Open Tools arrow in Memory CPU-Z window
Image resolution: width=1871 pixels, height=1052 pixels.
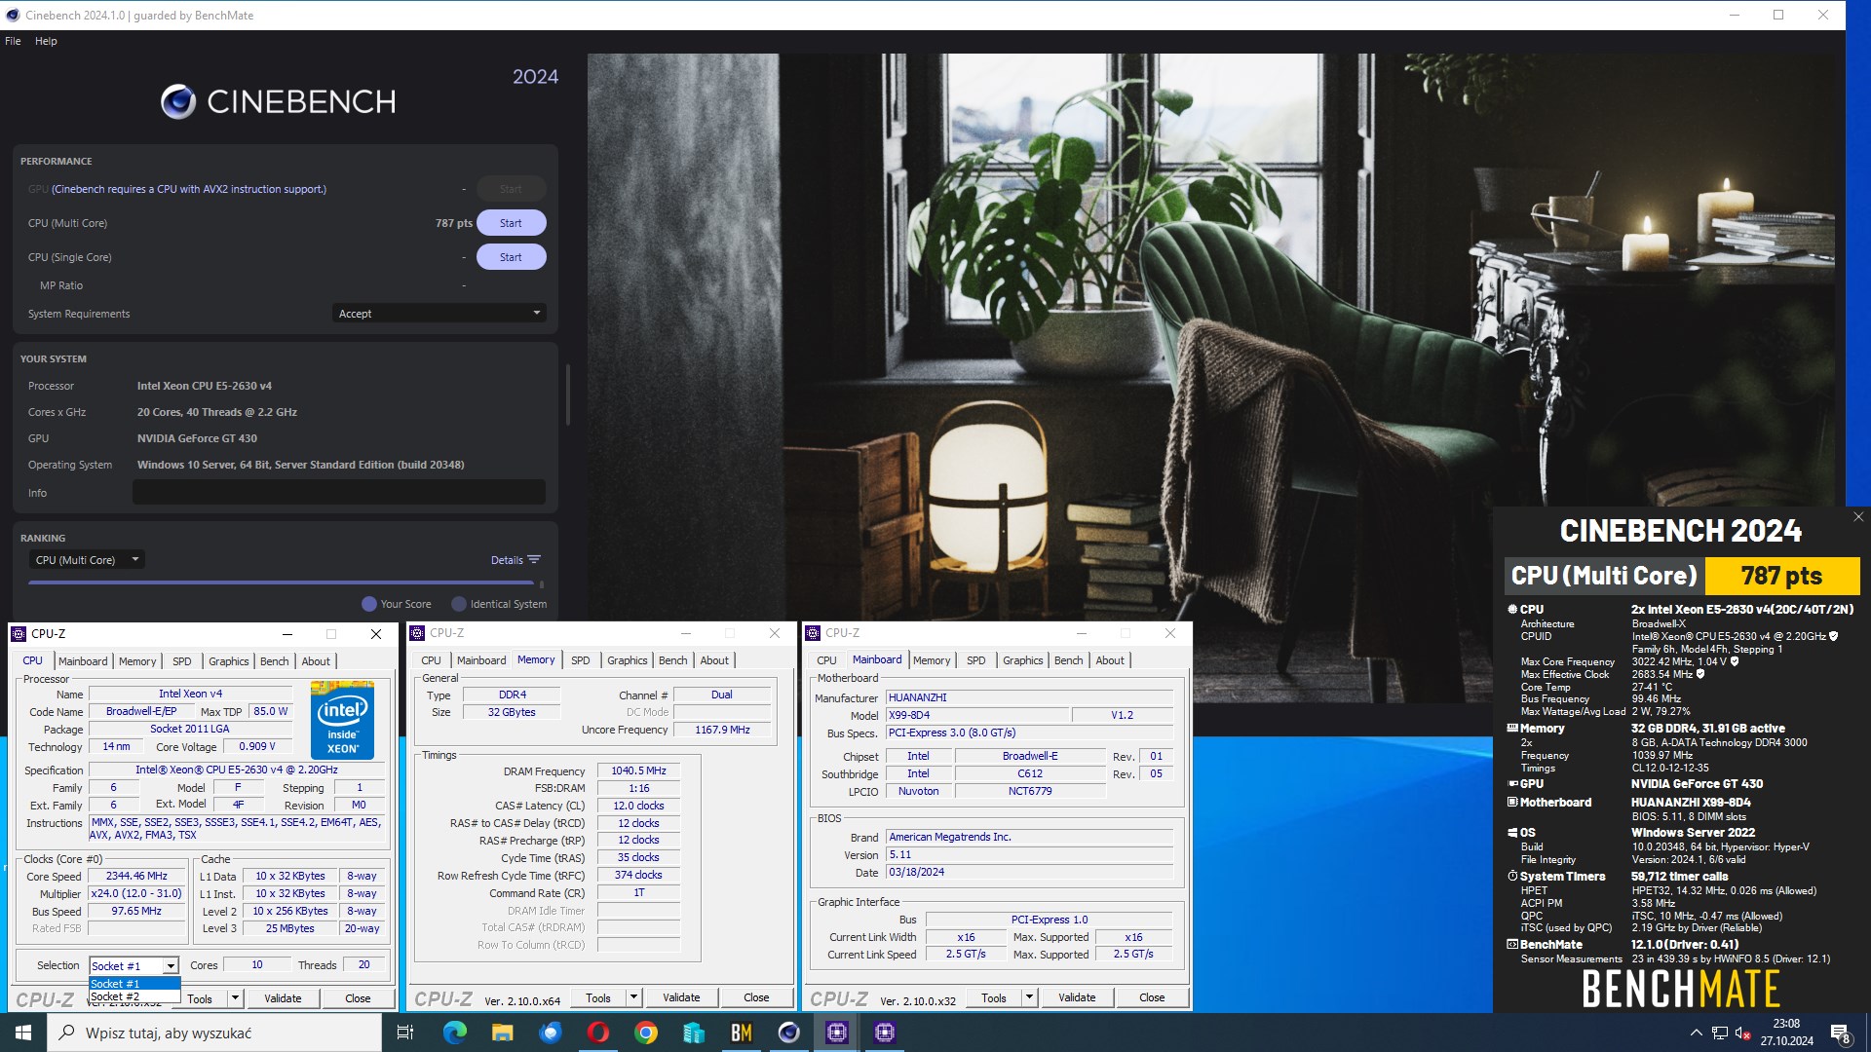pyautogui.click(x=633, y=997)
